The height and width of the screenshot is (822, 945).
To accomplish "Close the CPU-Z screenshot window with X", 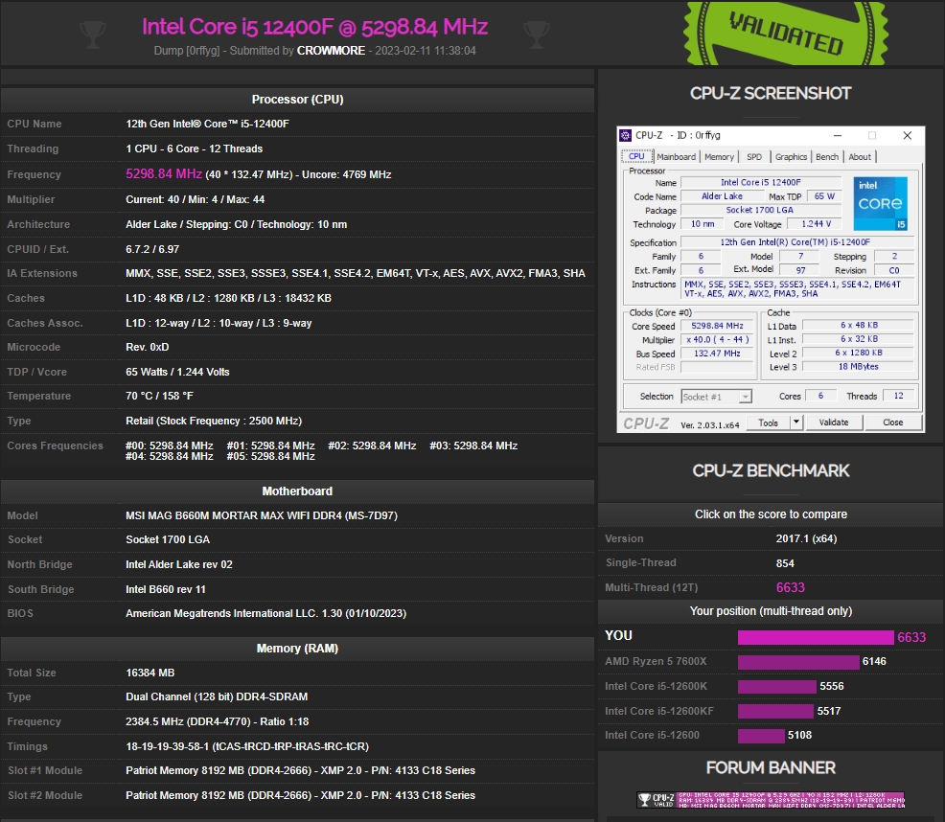I will (907, 136).
